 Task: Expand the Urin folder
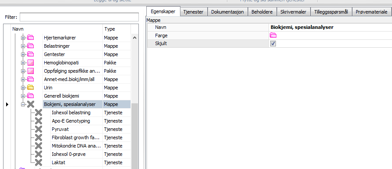23,88
